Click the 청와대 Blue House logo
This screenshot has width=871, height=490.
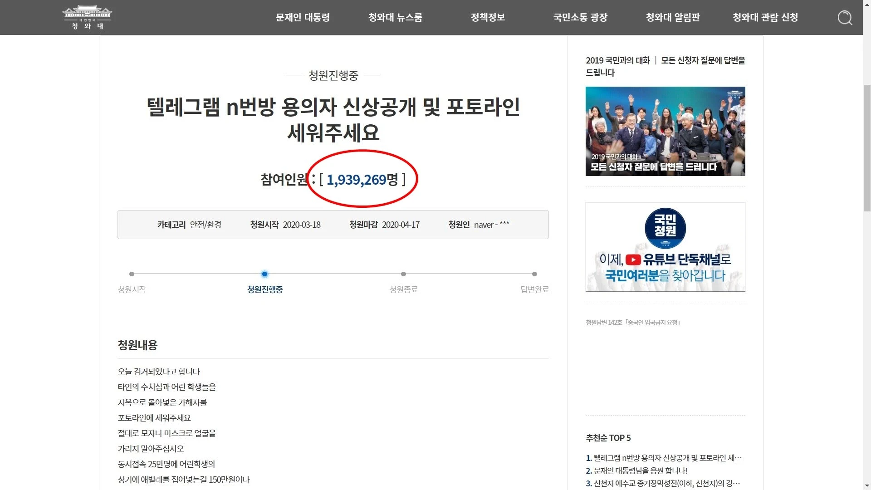[x=87, y=17]
